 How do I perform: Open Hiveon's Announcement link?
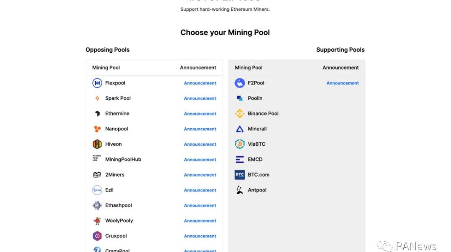tap(200, 145)
